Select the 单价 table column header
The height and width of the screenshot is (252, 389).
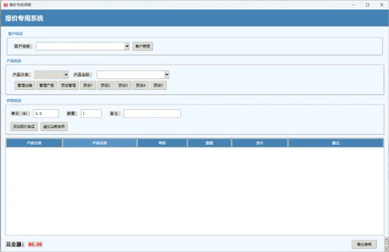[x=162, y=143]
